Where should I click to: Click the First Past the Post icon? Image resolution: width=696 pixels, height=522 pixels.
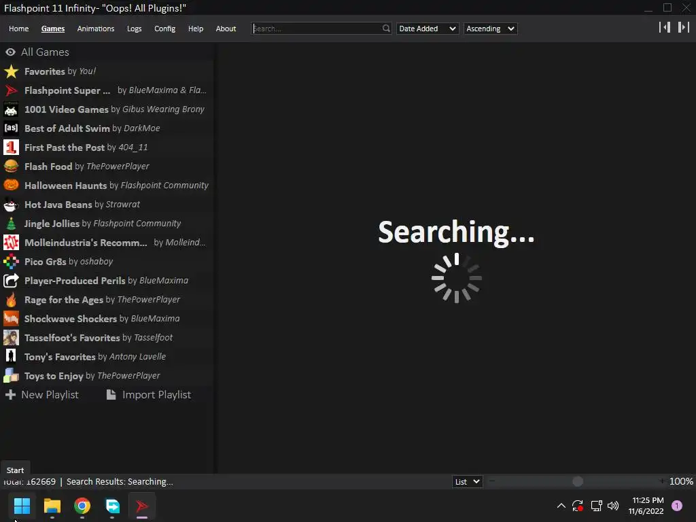coord(11,147)
